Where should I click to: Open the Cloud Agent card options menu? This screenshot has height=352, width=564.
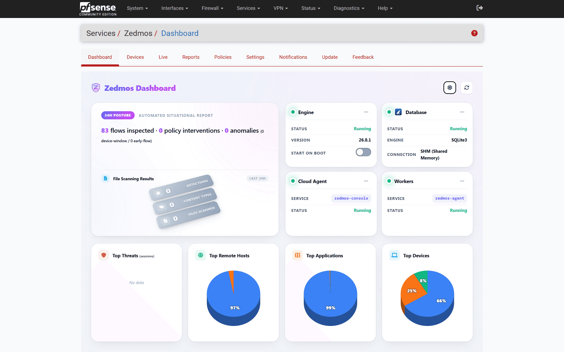point(366,181)
